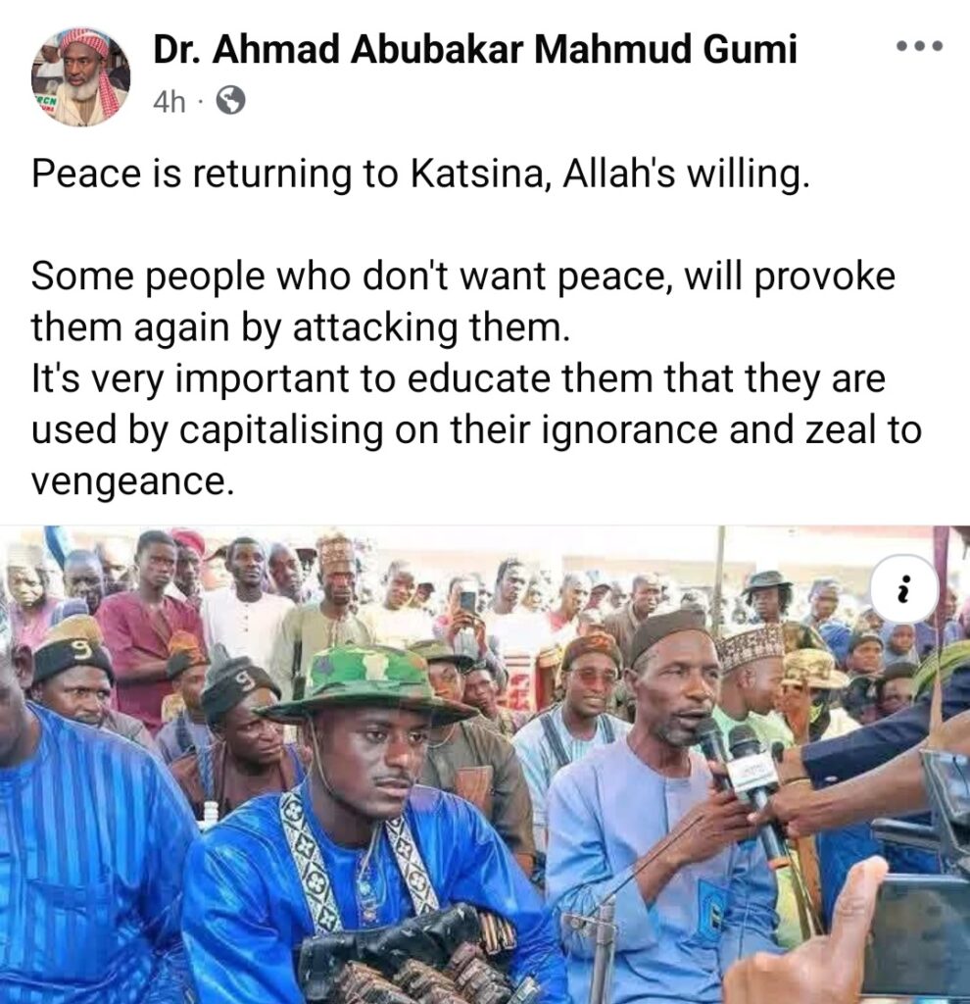Click the globe public audience icon
The width and height of the screenshot is (970, 1004).
[230, 101]
